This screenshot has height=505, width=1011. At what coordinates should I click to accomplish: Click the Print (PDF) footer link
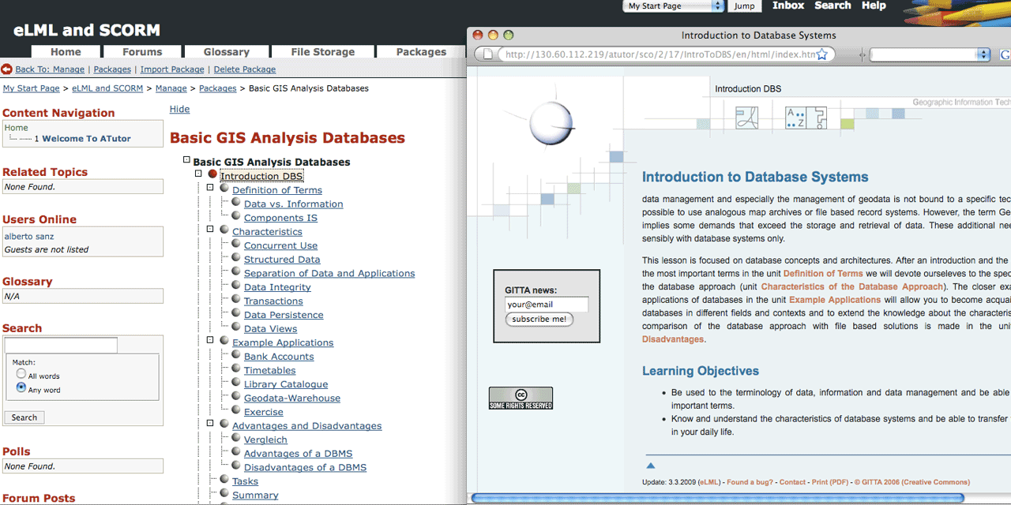[829, 482]
